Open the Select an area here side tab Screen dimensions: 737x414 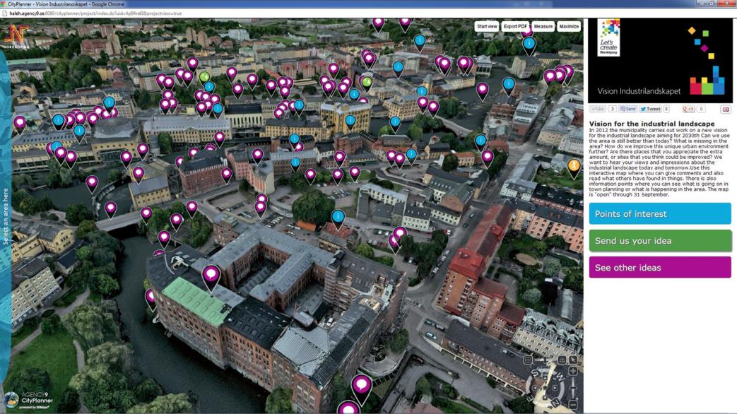pos(6,216)
